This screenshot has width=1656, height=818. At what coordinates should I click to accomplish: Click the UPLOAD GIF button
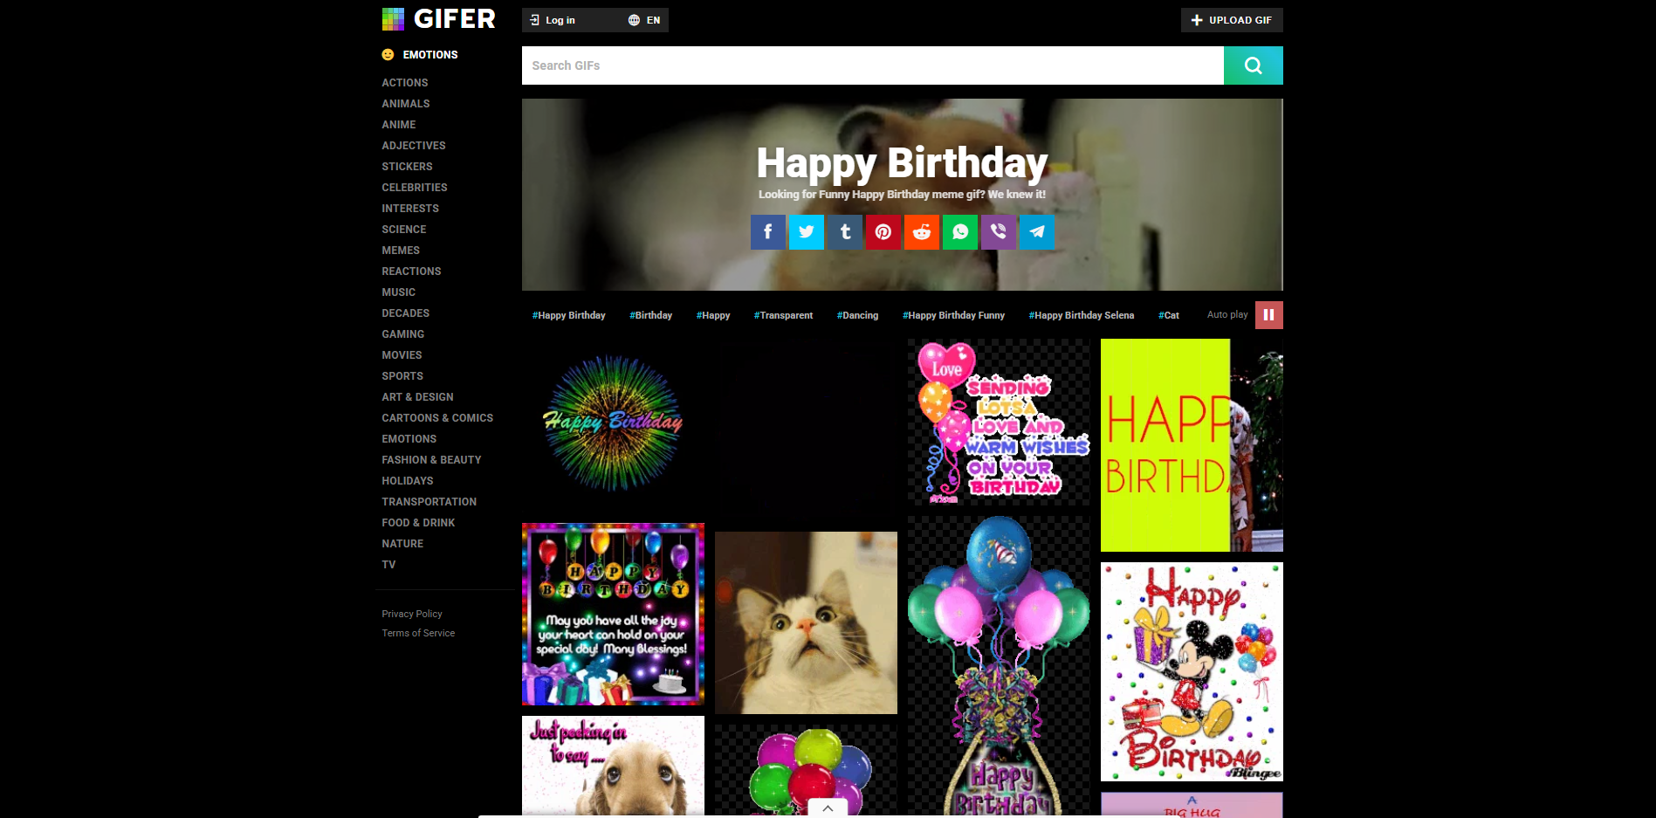[1232, 19]
